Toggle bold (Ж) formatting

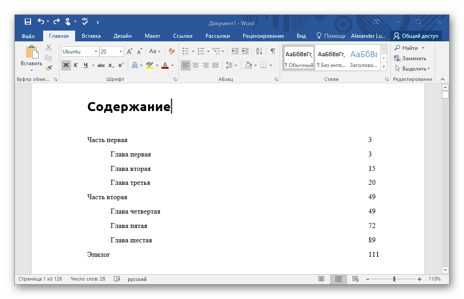(66, 65)
